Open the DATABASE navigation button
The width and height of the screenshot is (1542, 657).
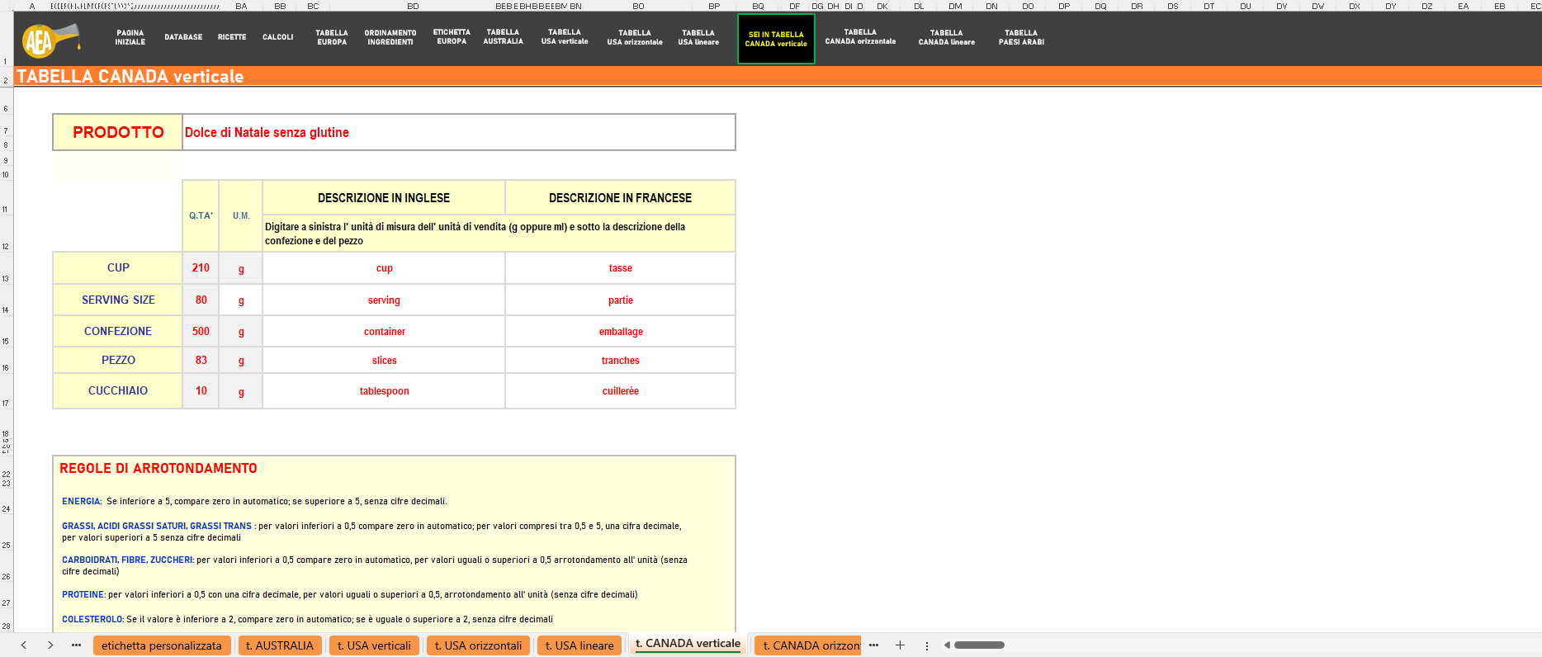[x=183, y=37]
